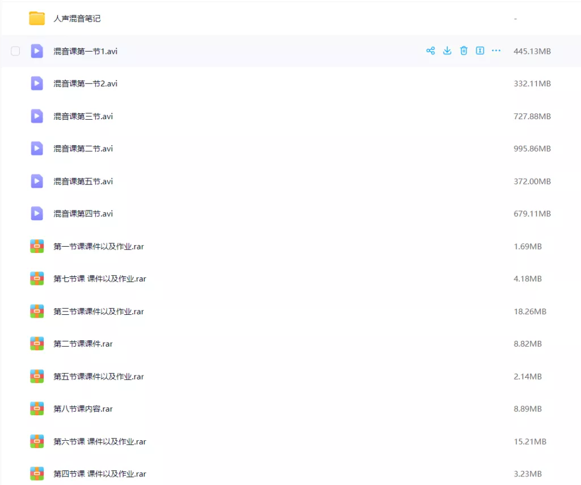This screenshot has width=581, height=485.
Task: Select file name 第八节课内容.rar
Action: tap(83, 408)
